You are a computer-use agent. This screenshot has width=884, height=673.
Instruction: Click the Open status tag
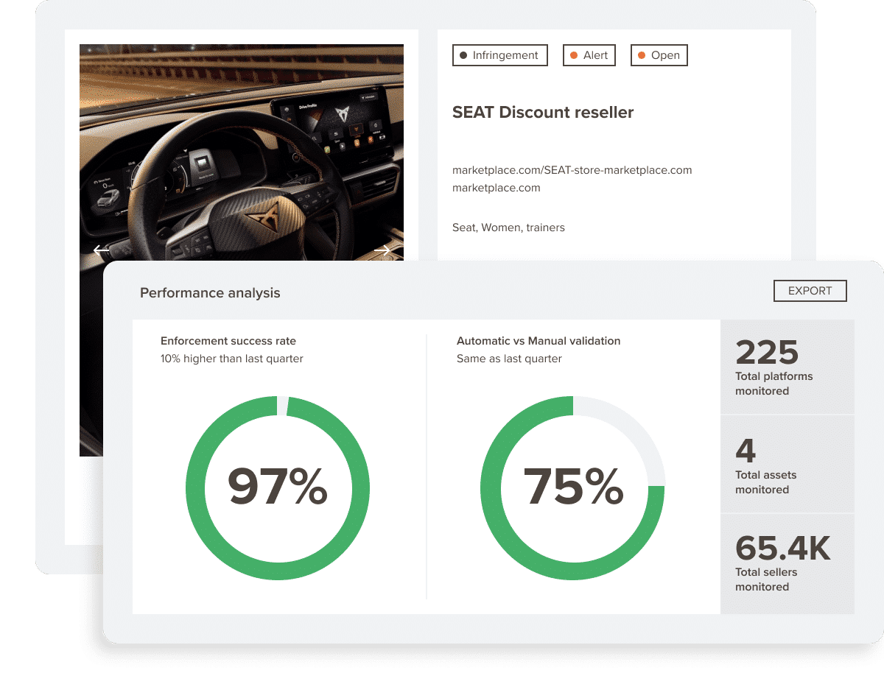[x=659, y=55]
